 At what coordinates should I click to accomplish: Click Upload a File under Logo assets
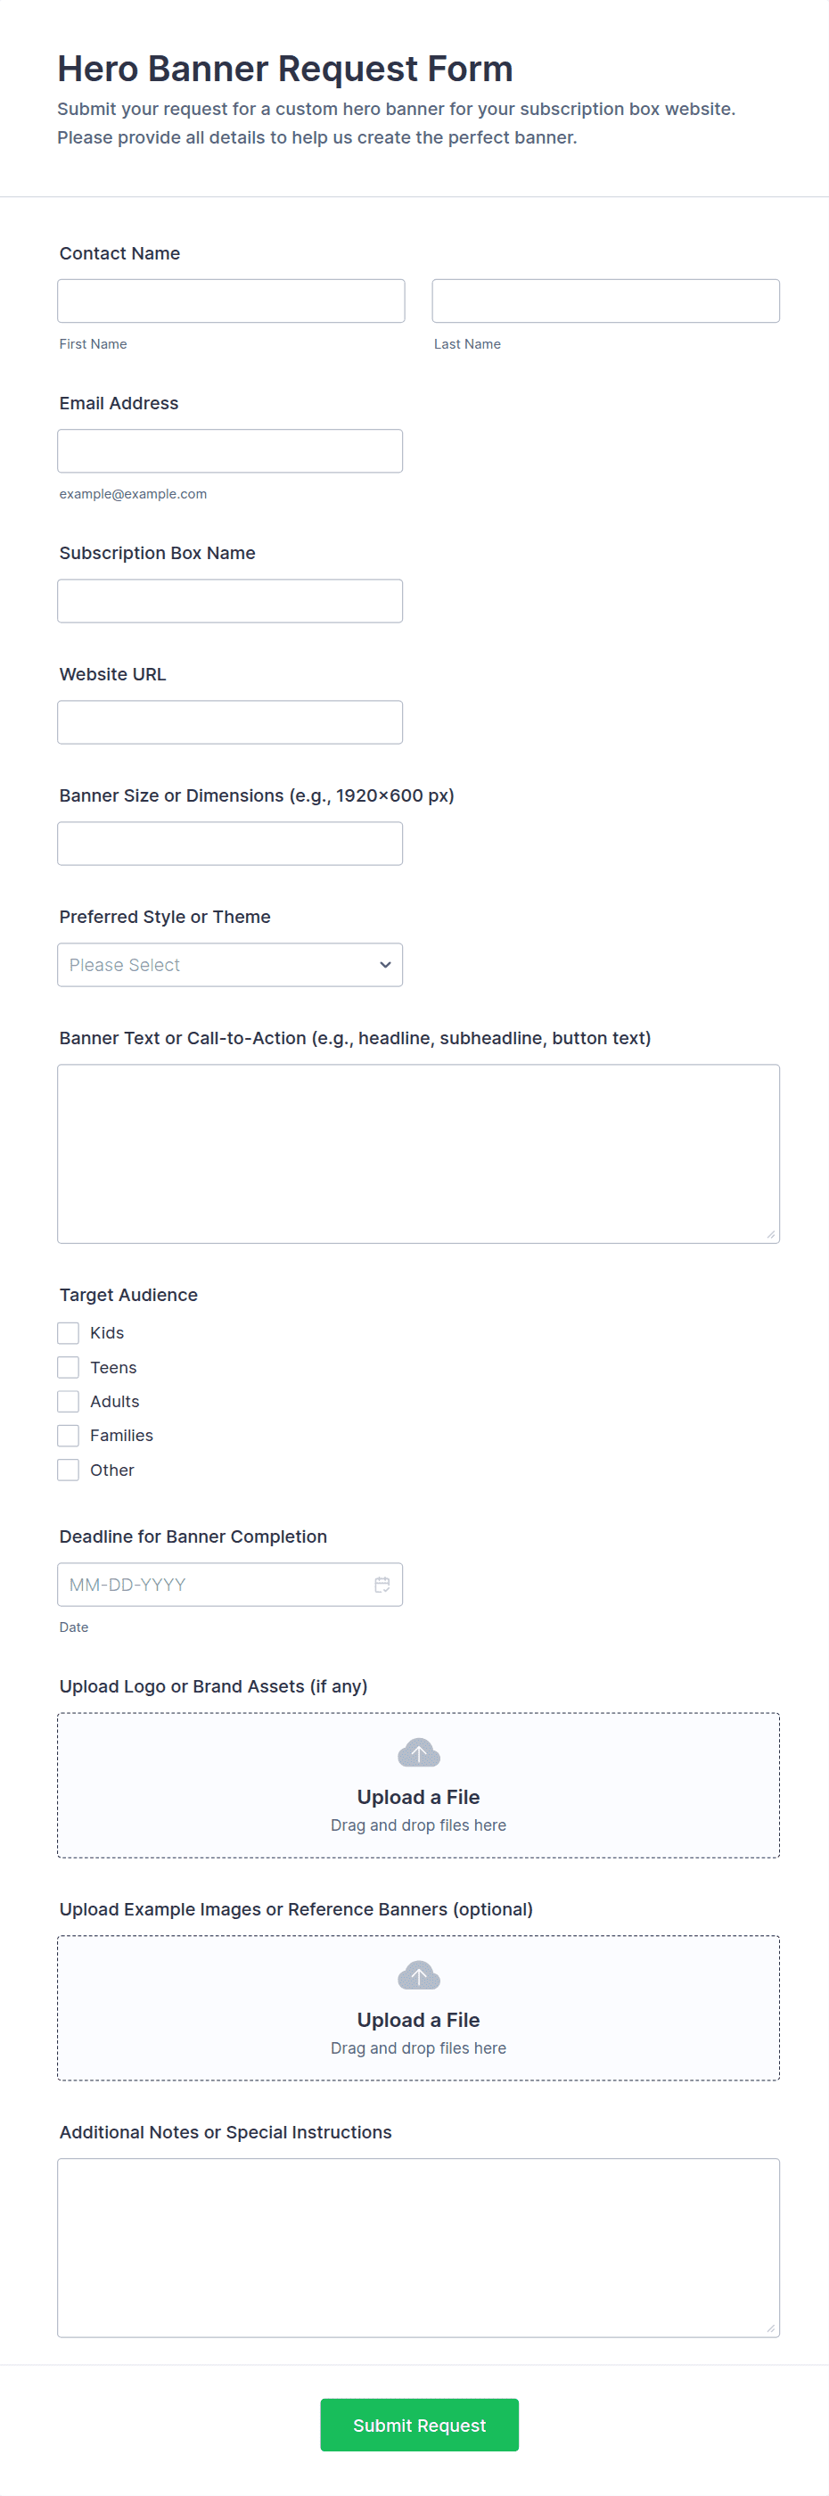(x=418, y=1796)
